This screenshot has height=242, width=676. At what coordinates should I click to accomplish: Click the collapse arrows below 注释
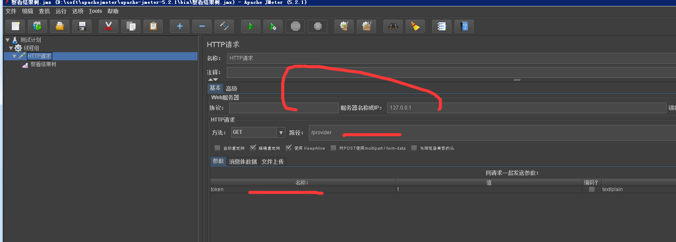tap(213, 80)
